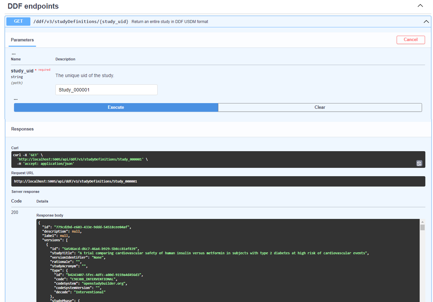The image size is (433, 302).
Task: Collapse the GET studyDefinitions operation
Action: click(426, 21)
